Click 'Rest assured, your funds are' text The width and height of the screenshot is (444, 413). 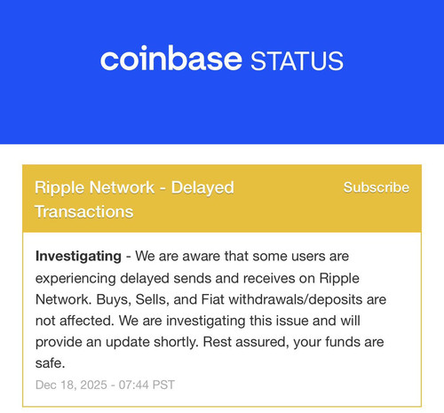tap(293, 342)
